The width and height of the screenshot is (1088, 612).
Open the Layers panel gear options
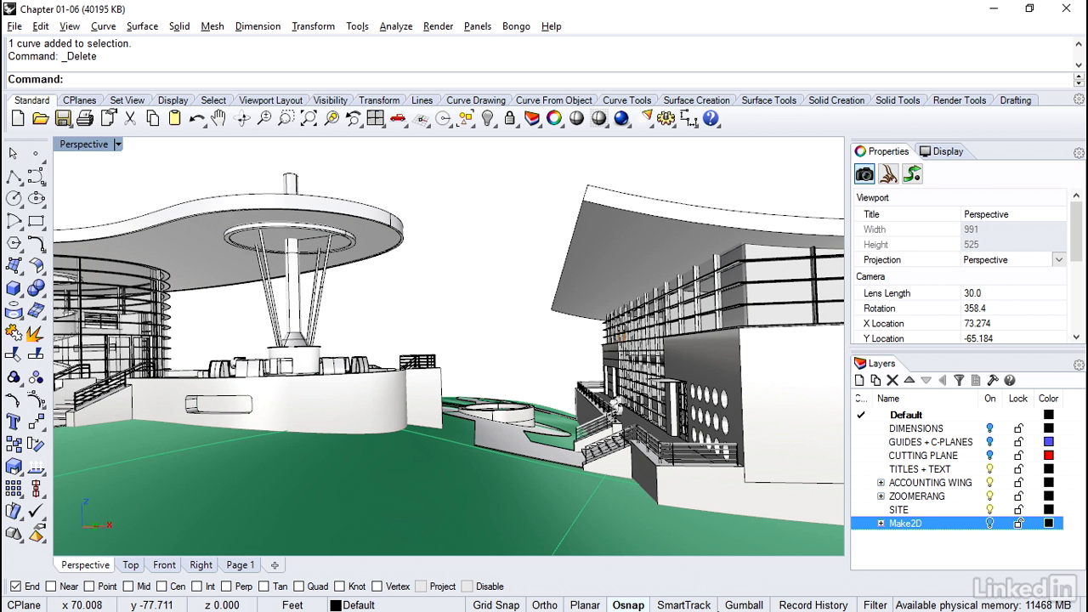coord(1079,365)
